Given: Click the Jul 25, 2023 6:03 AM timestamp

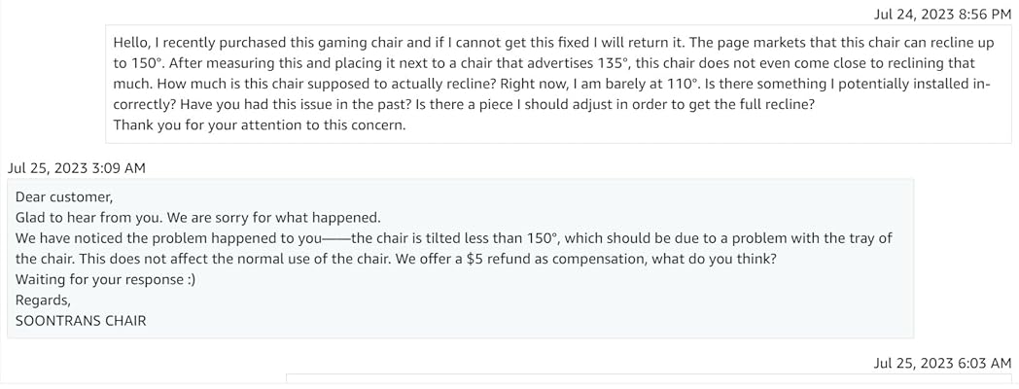Looking at the screenshot, I should point(942,363).
